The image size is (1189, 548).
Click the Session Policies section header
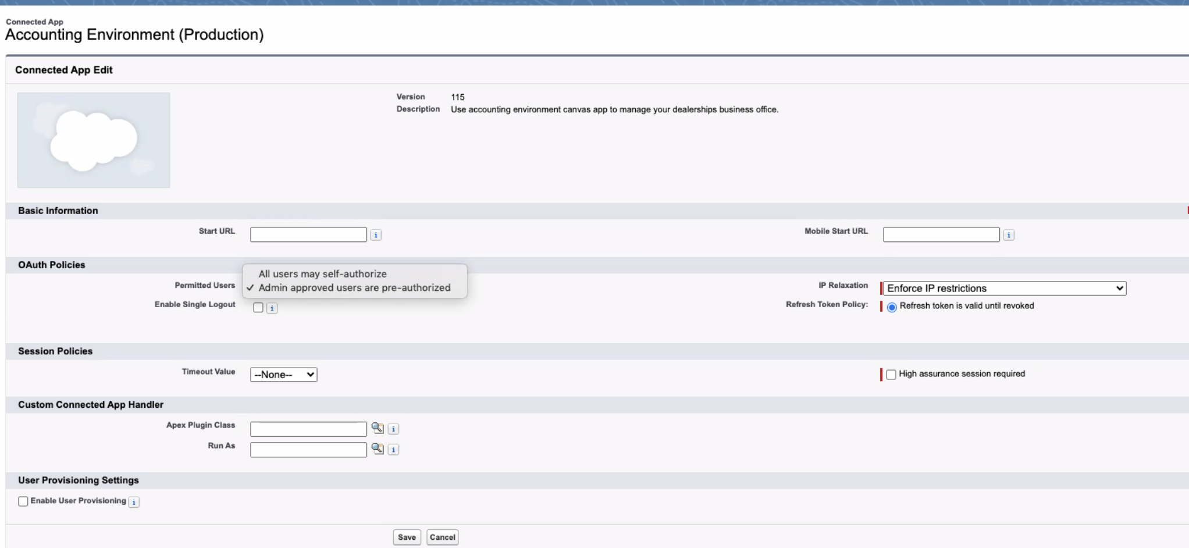click(55, 351)
